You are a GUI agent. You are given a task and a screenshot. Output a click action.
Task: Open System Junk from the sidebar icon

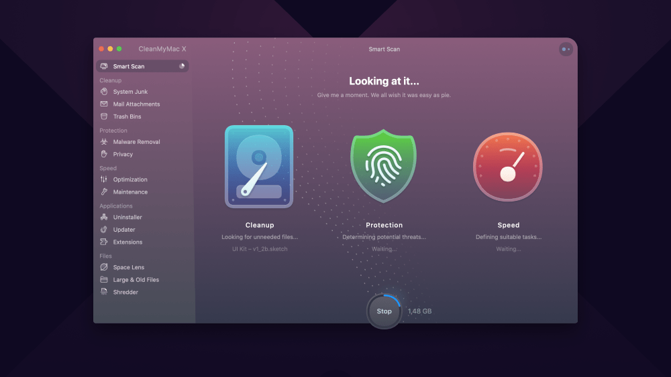tap(104, 92)
